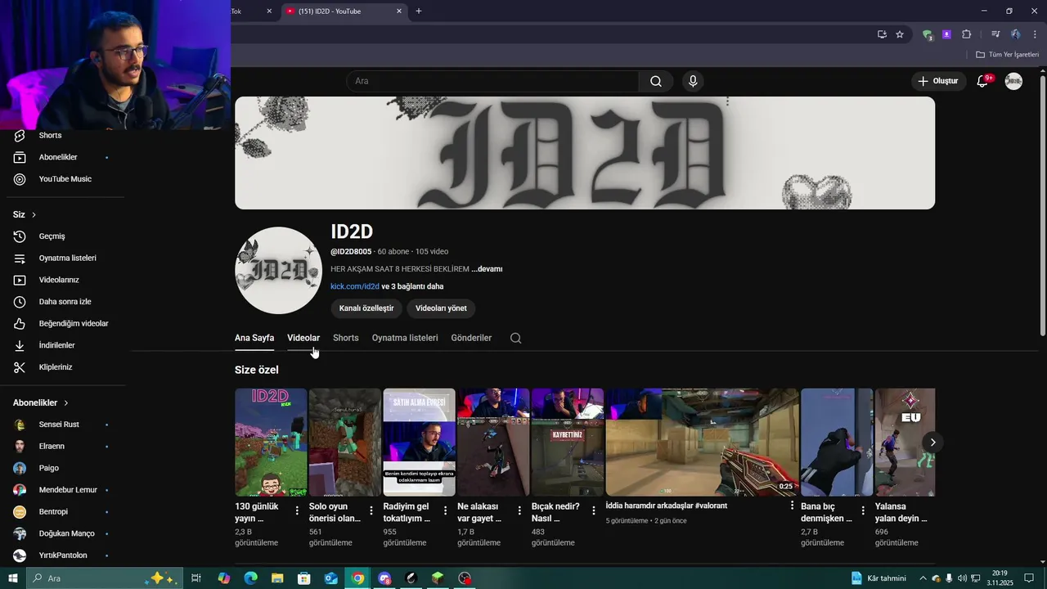Switch to the Videolar tab
Viewport: 1047px width, 589px height.
coord(303,338)
